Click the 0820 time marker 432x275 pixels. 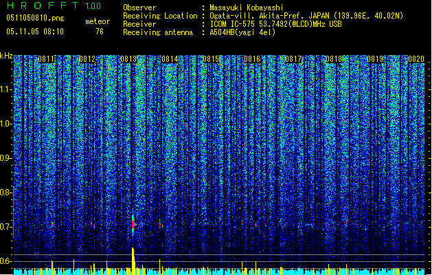click(416, 59)
